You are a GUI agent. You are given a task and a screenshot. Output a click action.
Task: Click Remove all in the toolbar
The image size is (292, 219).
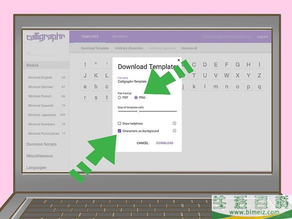[189, 48]
